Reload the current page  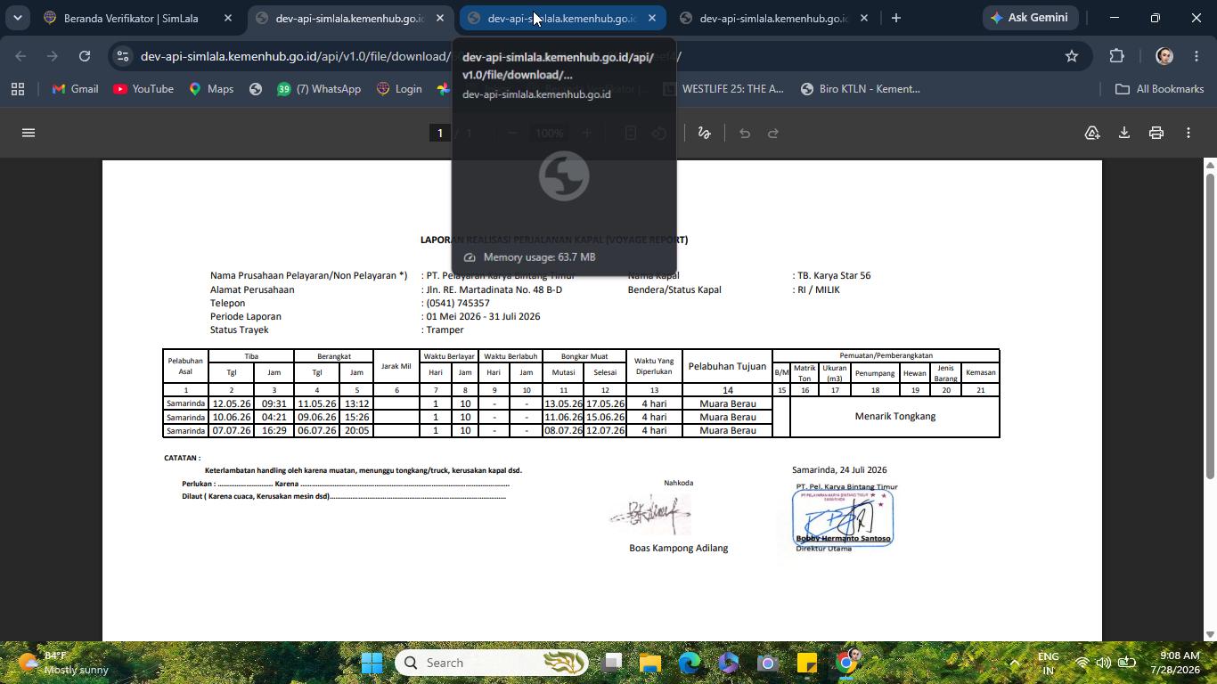click(x=85, y=56)
